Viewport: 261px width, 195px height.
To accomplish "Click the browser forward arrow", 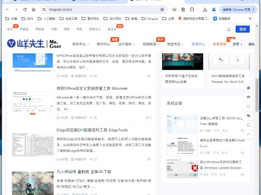I will click(16, 9).
